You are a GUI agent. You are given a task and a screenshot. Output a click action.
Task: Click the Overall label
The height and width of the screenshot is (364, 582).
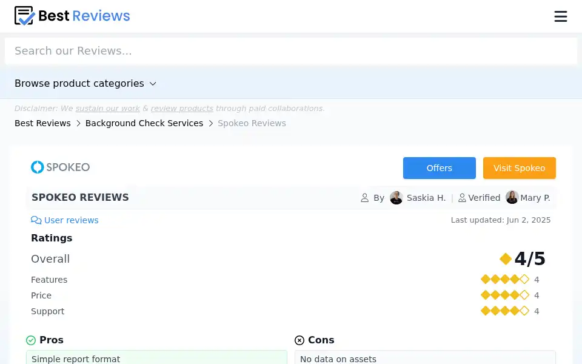[x=50, y=259]
